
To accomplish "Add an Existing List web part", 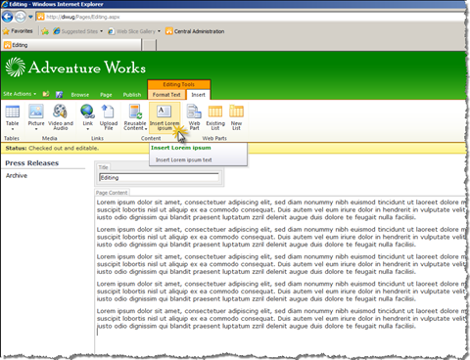I will pos(215,116).
